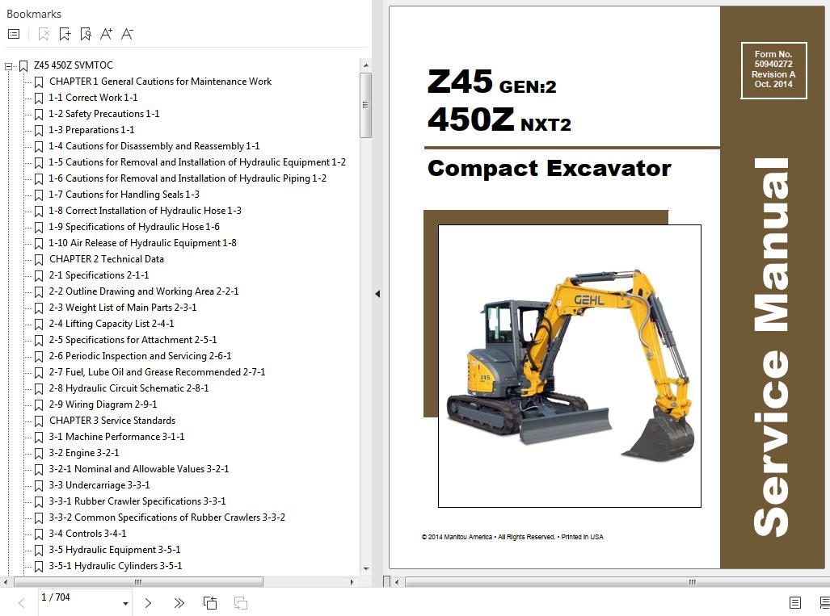Go to the next page arrow
The image size is (830, 616).
[148, 602]
